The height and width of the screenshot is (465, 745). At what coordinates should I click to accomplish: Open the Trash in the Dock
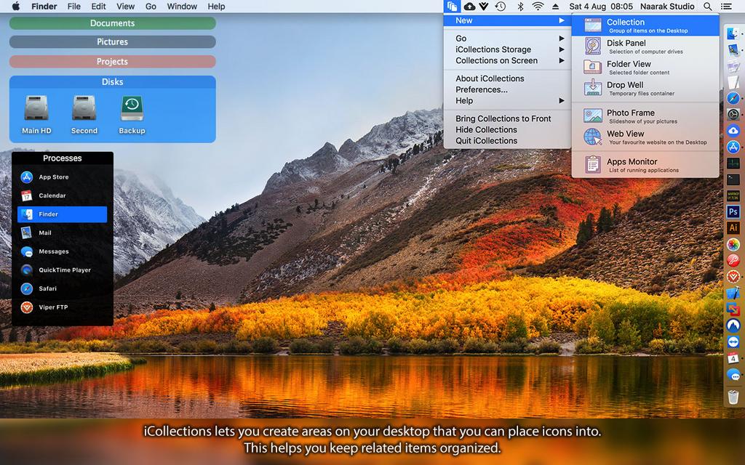pos(733,396)
